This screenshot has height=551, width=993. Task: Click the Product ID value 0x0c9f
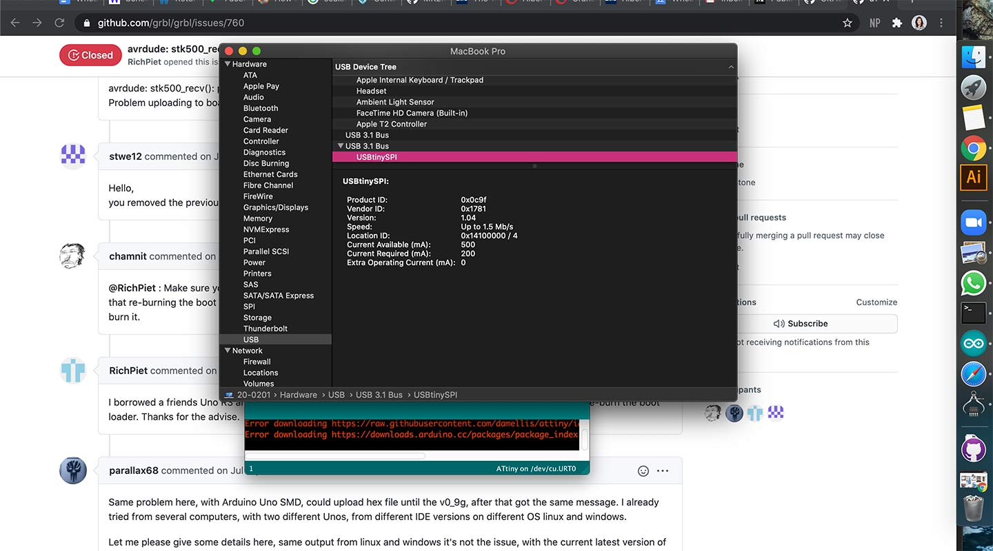pos(474,200)
